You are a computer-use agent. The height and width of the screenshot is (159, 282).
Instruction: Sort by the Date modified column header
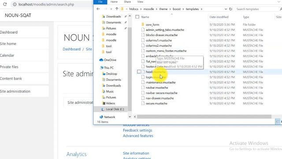(x=219, y=17)
